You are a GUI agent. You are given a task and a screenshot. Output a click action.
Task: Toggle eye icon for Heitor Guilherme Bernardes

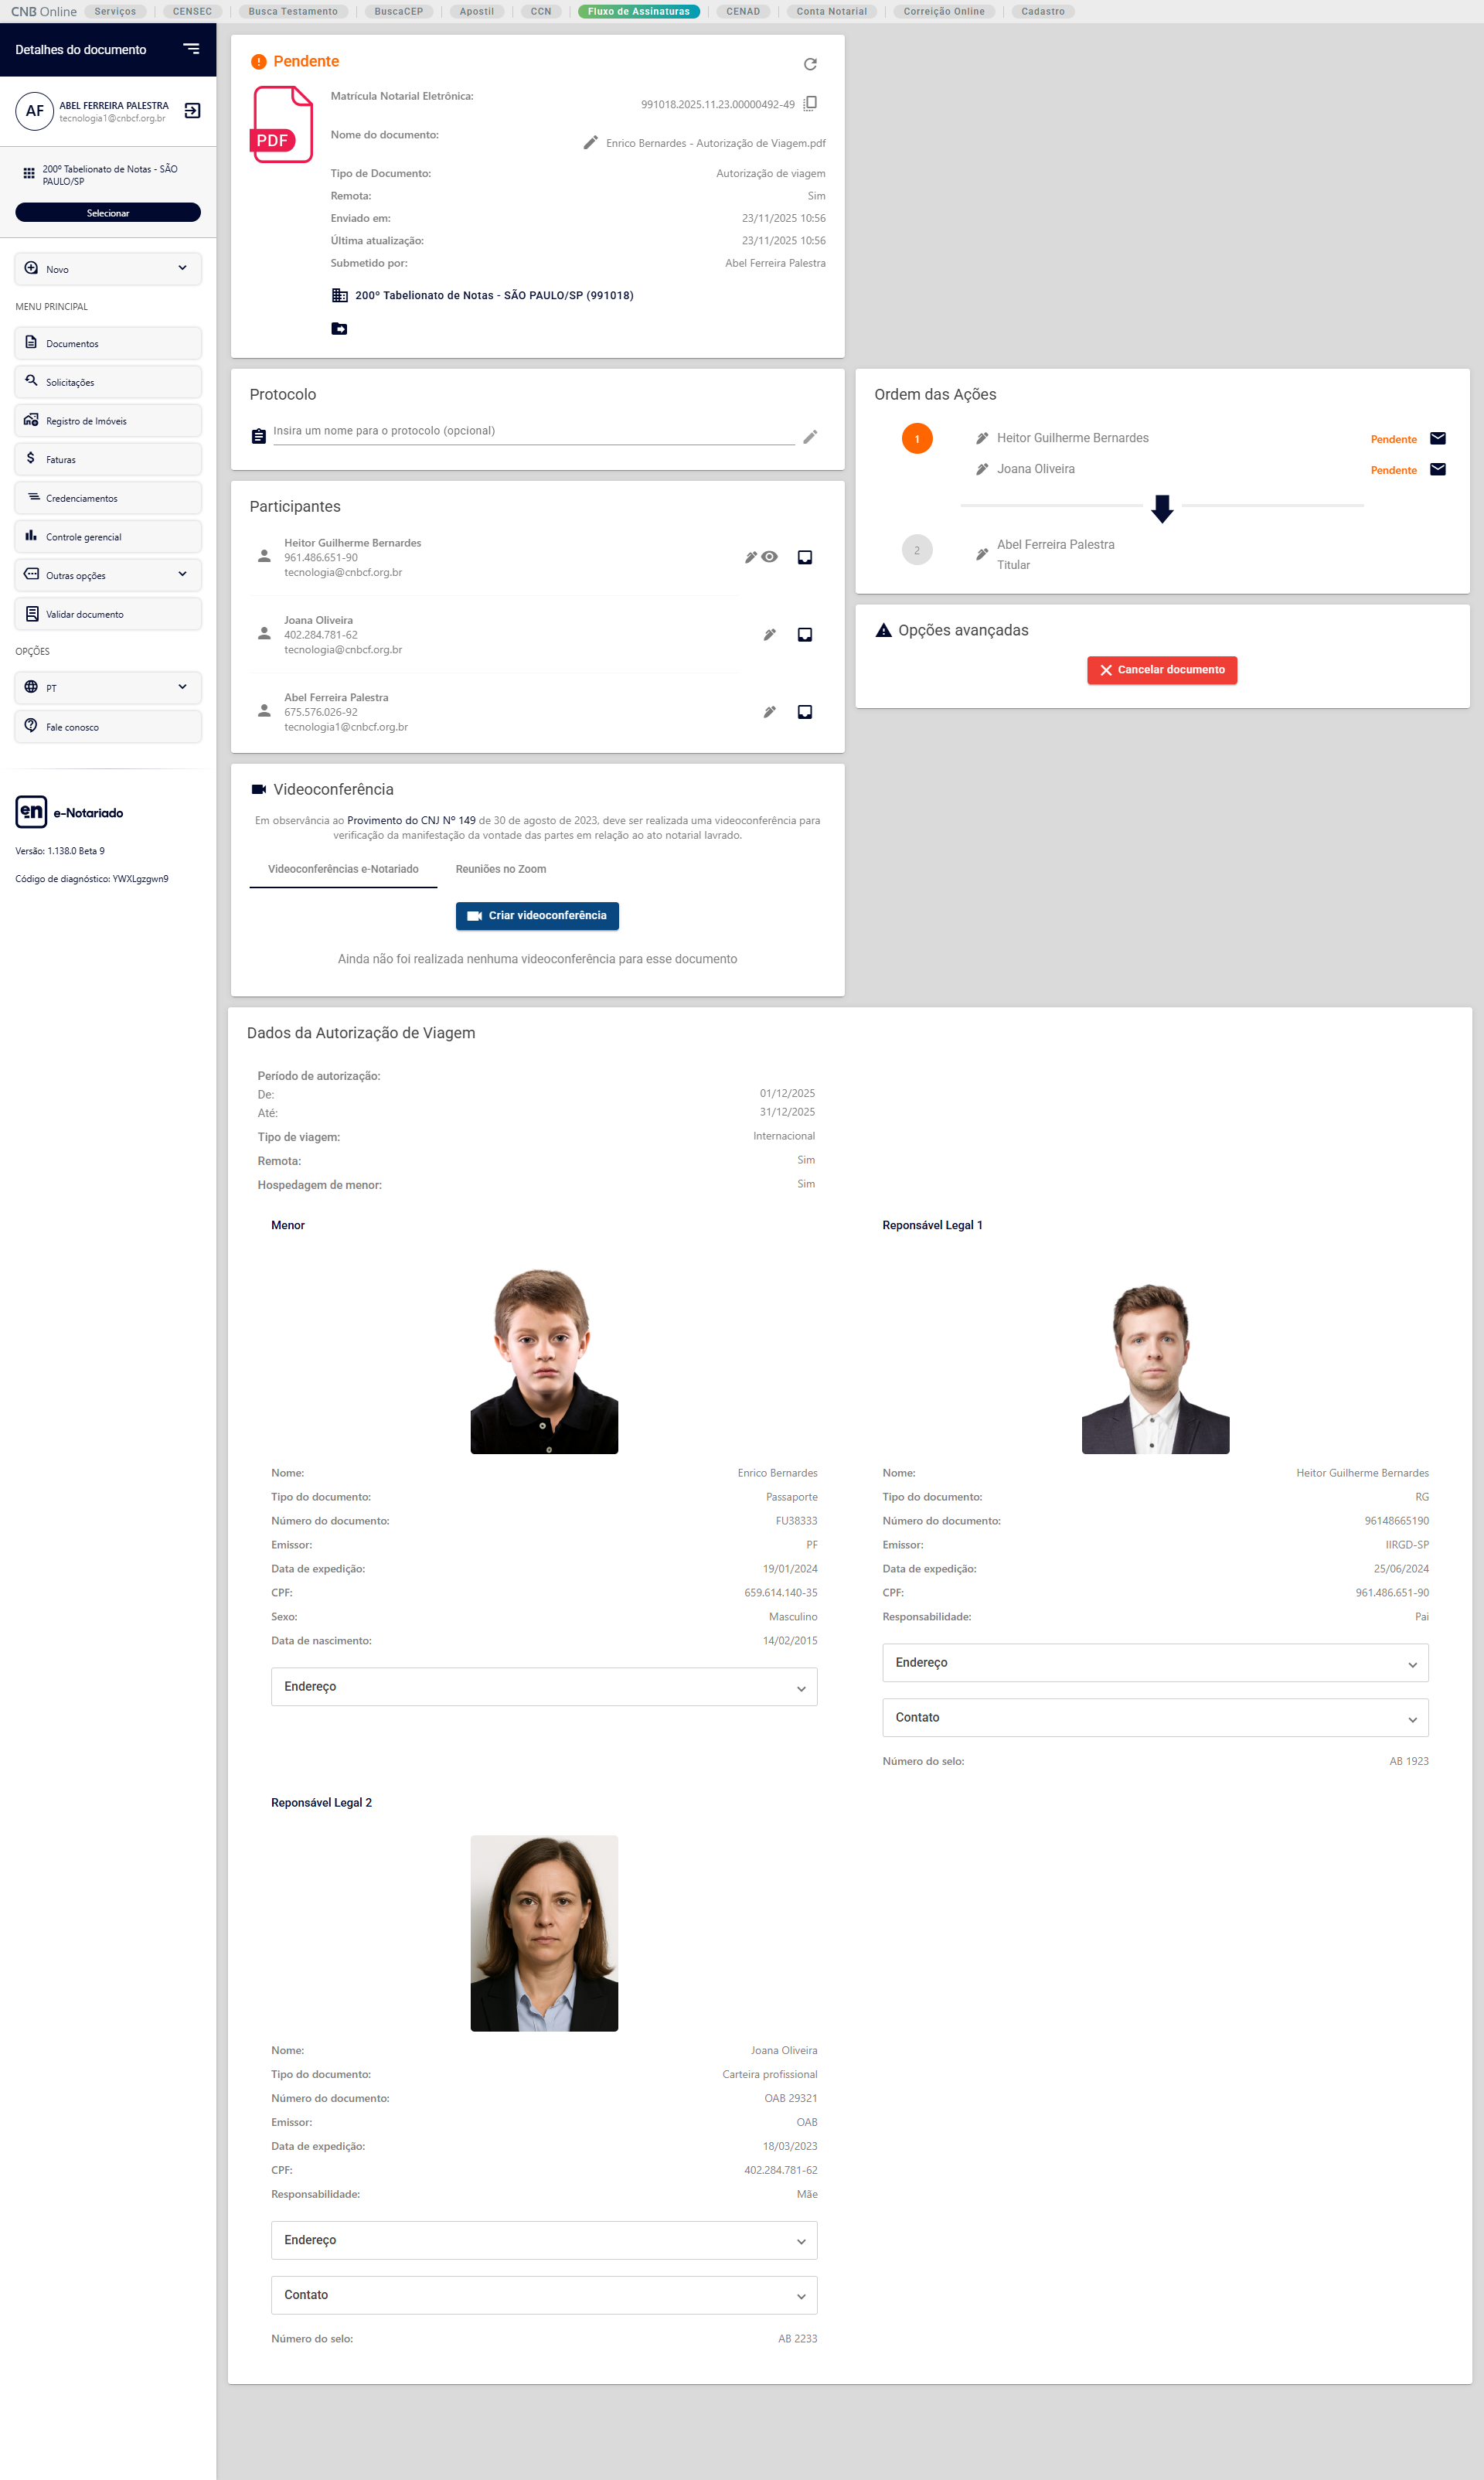[x=769, y=557]
